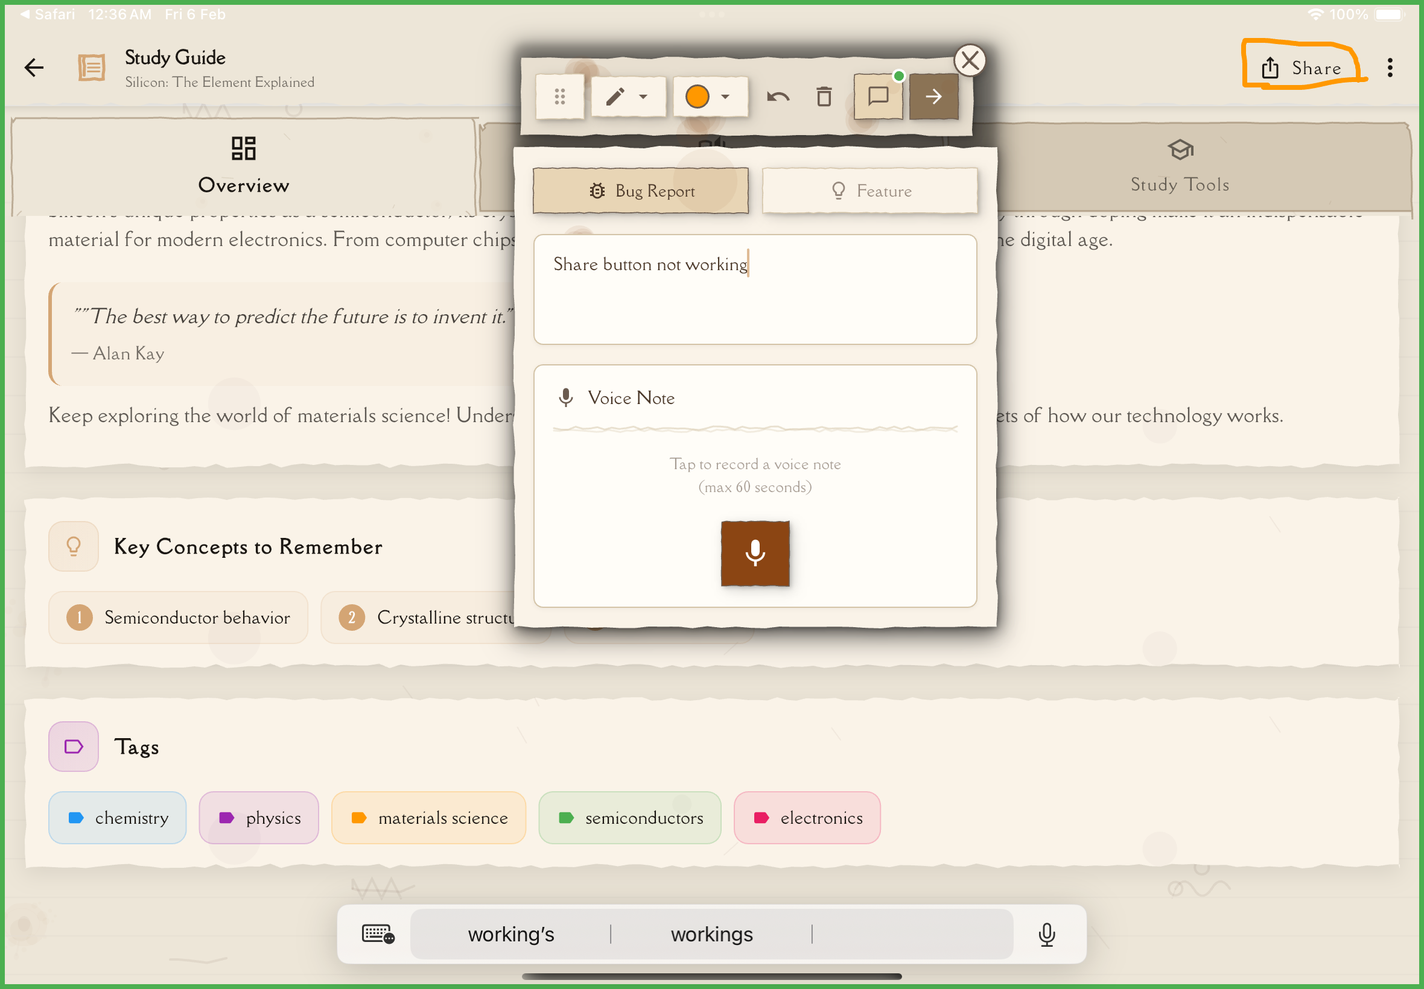Viewport: 1424px width, 989px height.
Task: Open the Overview tab
Action: pyautogui.click(x=244, y=165)
